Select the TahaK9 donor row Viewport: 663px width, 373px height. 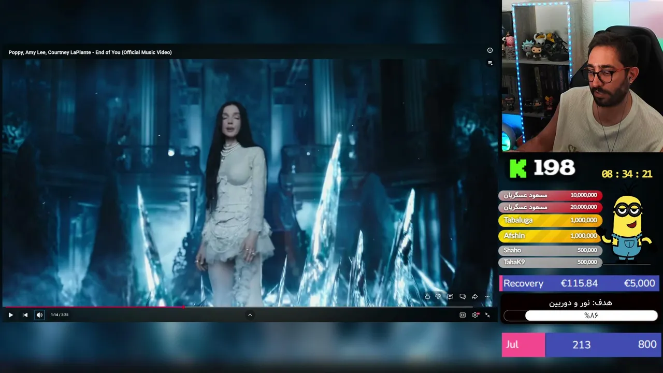click(550, 262)
